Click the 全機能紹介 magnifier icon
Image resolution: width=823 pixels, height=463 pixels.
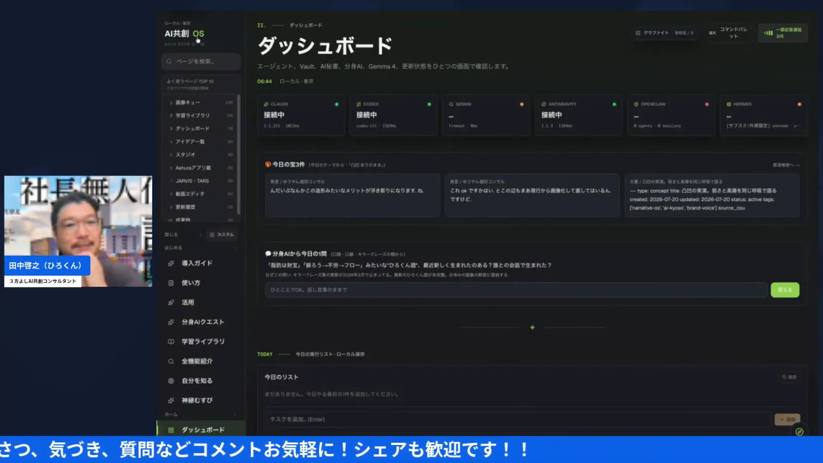click(x=171, y=361)
